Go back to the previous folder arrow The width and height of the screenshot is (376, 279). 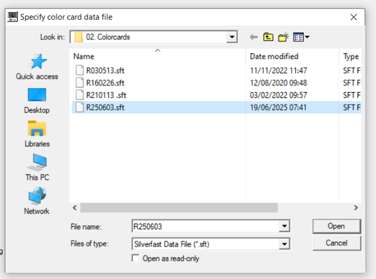(253, 37)
